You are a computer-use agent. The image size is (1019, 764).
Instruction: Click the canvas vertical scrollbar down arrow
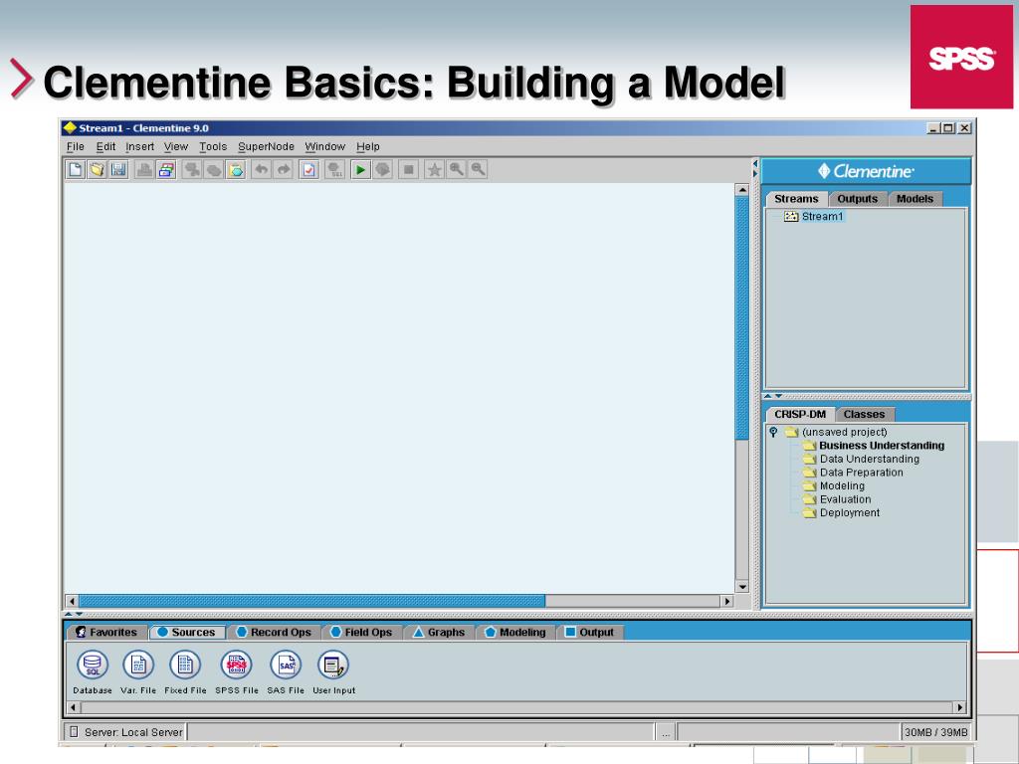pyautogui.click(x=742, y=587)
